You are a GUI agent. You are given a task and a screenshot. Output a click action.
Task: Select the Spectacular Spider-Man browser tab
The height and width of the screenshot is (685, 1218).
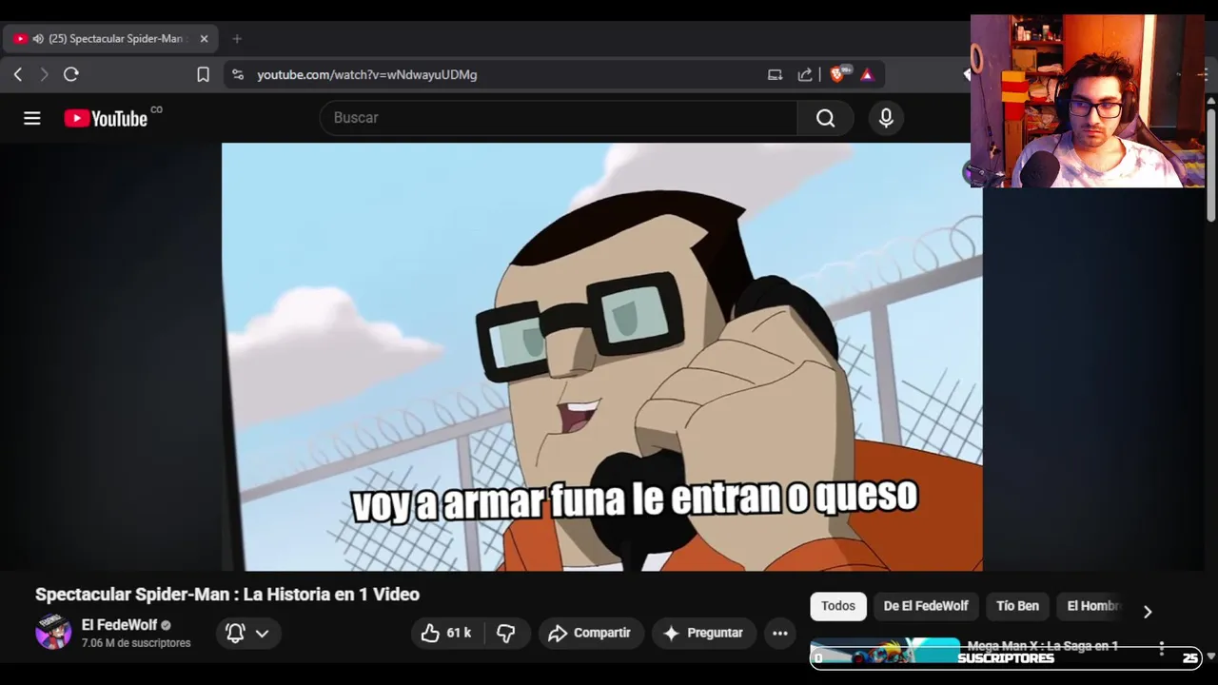point(111,39)
